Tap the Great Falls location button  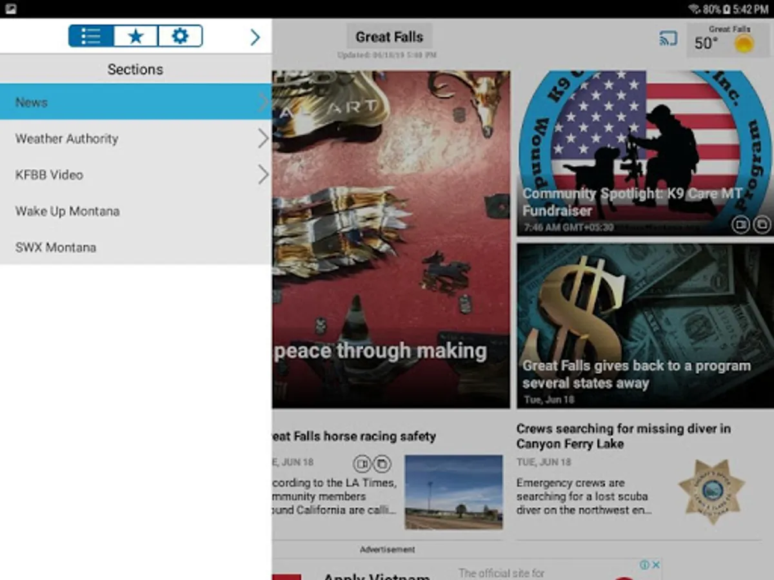click(390, 37)
